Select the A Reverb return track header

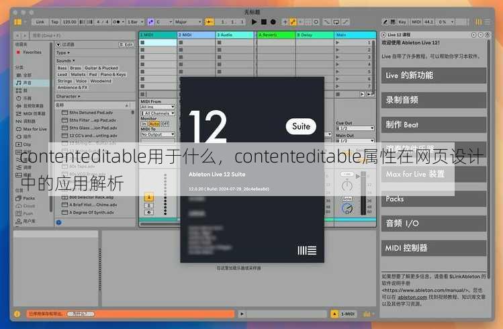click(x=276, y=35)
